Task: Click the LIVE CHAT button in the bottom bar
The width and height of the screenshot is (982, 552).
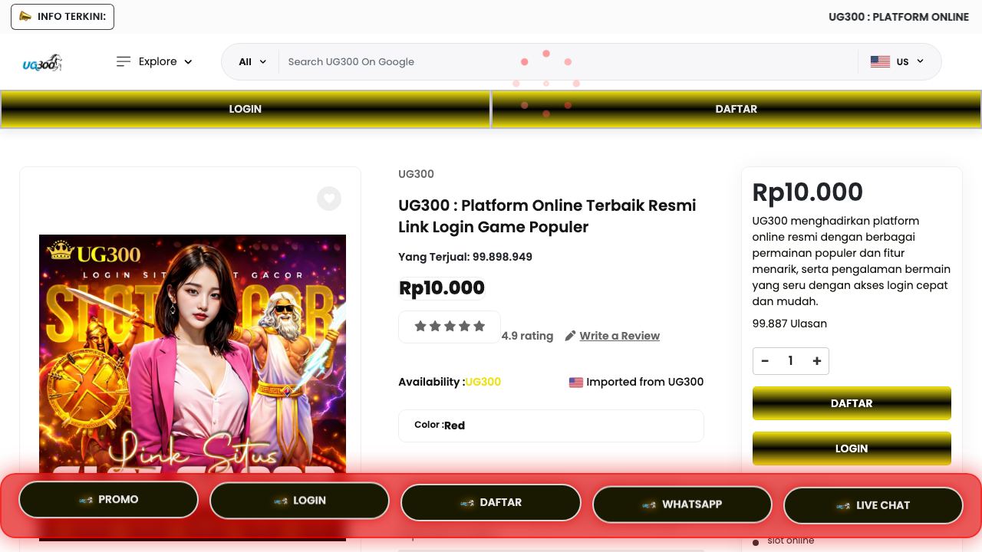Action: (x=873, y=505)
